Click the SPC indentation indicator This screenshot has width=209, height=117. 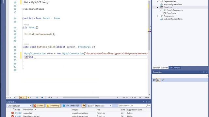tap(140, 97)
